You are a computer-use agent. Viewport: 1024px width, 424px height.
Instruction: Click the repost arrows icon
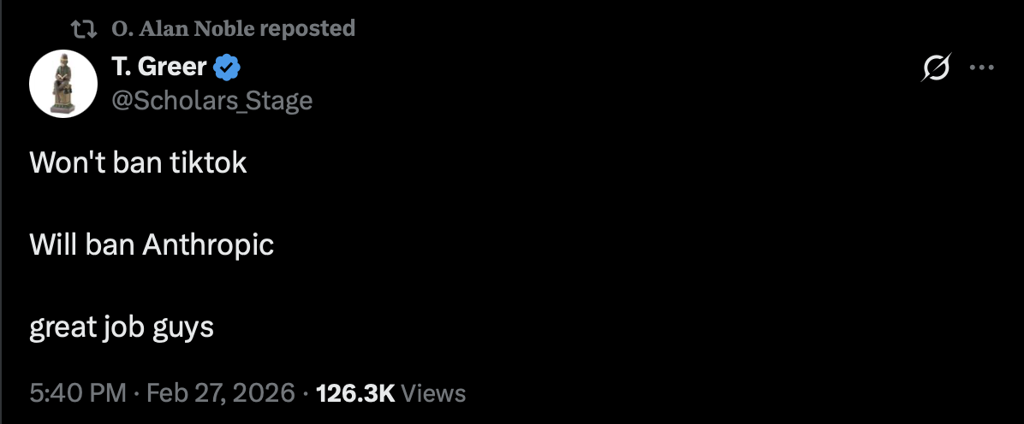83,29
